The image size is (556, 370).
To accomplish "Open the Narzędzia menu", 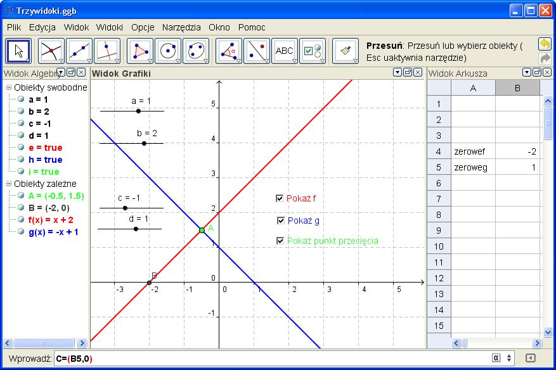I will 181,27.
